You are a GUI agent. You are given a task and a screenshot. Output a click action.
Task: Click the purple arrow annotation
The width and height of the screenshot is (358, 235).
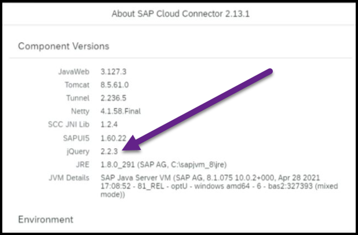click(x=198, y=109)
